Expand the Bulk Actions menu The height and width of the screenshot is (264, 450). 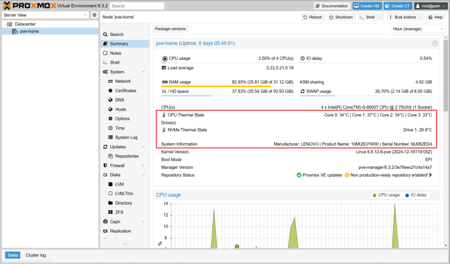tap(406, 17)
